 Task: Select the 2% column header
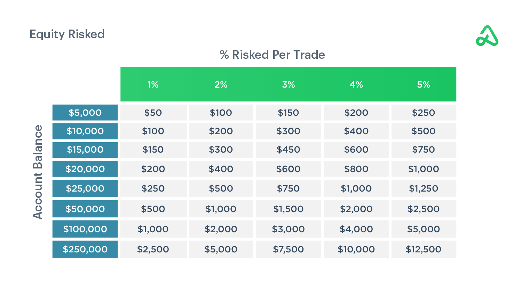tap(221, 84)
